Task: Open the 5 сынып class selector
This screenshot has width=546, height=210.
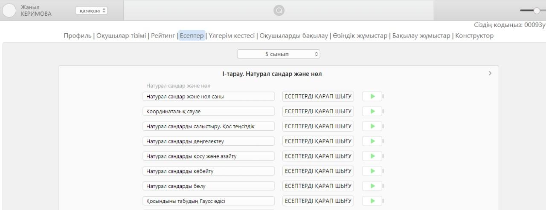Action: click(x=279, y=54)
